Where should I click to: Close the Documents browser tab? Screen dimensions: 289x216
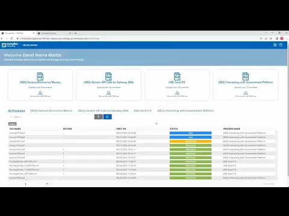(x=34, y=33)
